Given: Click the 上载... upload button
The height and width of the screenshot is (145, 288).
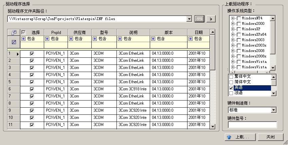Looking at the screenshot, I should tap(240, 137).
